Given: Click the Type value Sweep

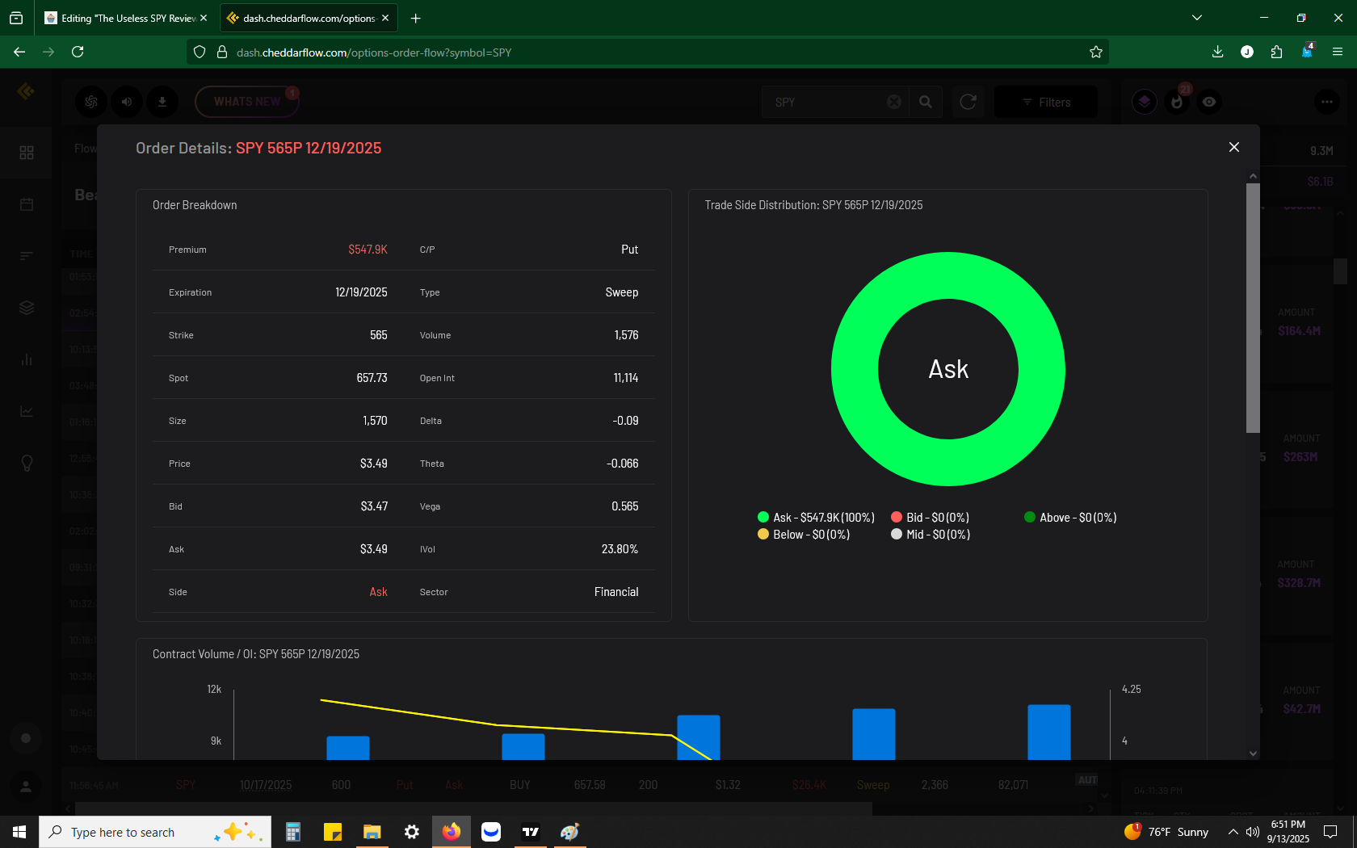Looking at the screenshot, I should 622,292.
